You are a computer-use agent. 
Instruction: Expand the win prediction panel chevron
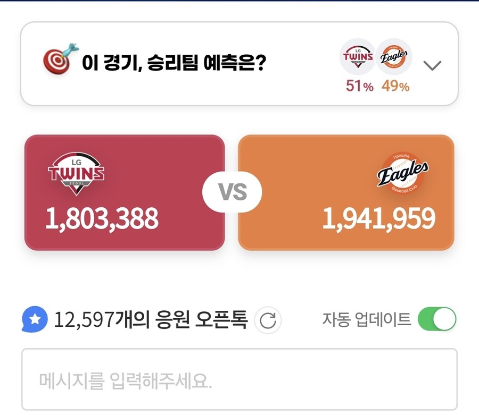point(432,65)
